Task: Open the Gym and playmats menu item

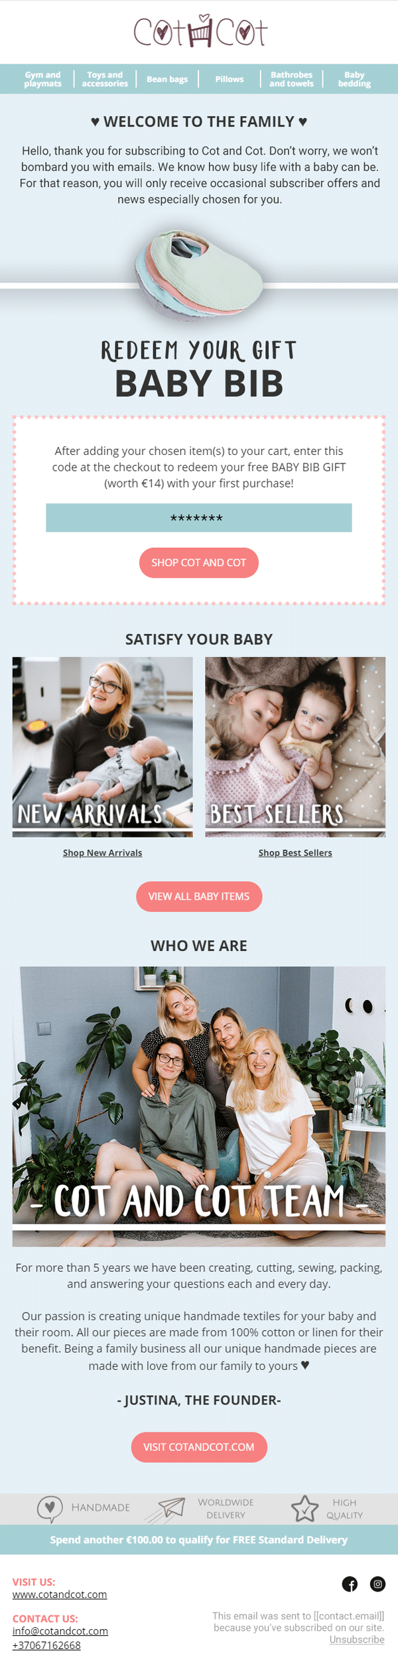Action: point(42,79)
